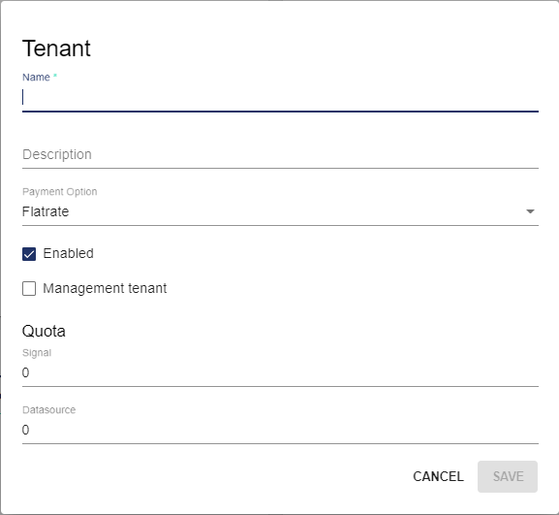
Task: Click the Enabled label text
Action: click(x=69, y=253)
